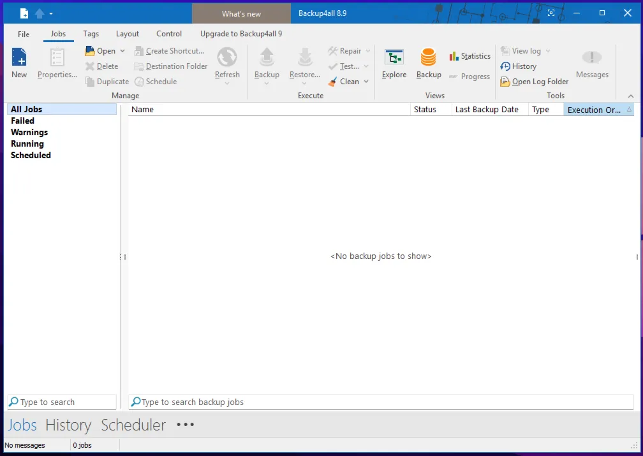The width and height of the screenshot is (643, 456).
Task: Select the Jobs ribbon tab
Action: pyautogui.click(x=58, y=34)
